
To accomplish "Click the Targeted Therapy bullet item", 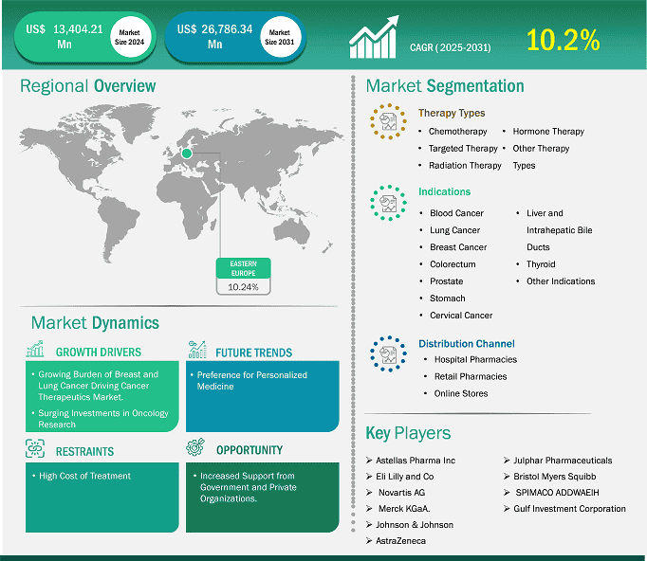I will coord(463,149).
